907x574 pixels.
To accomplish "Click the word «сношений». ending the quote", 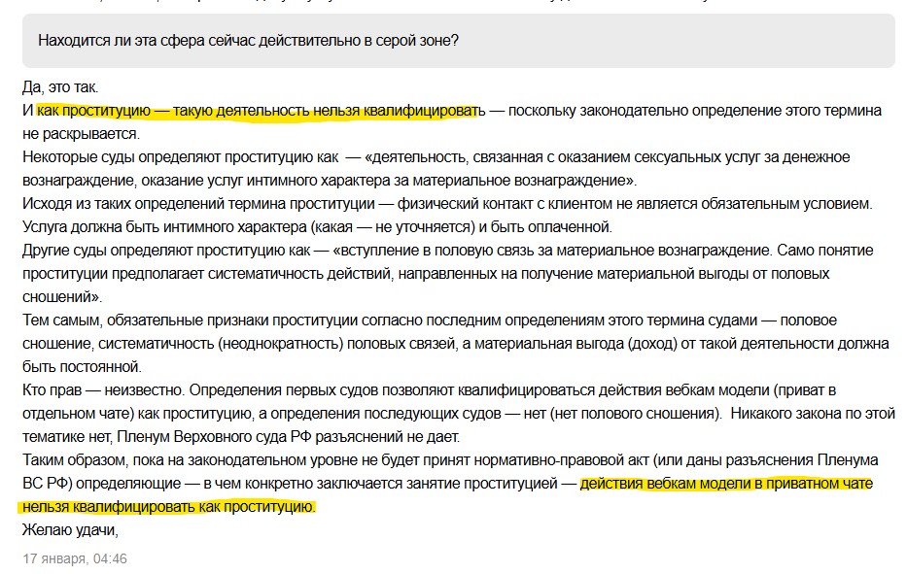I will point(62,297).
